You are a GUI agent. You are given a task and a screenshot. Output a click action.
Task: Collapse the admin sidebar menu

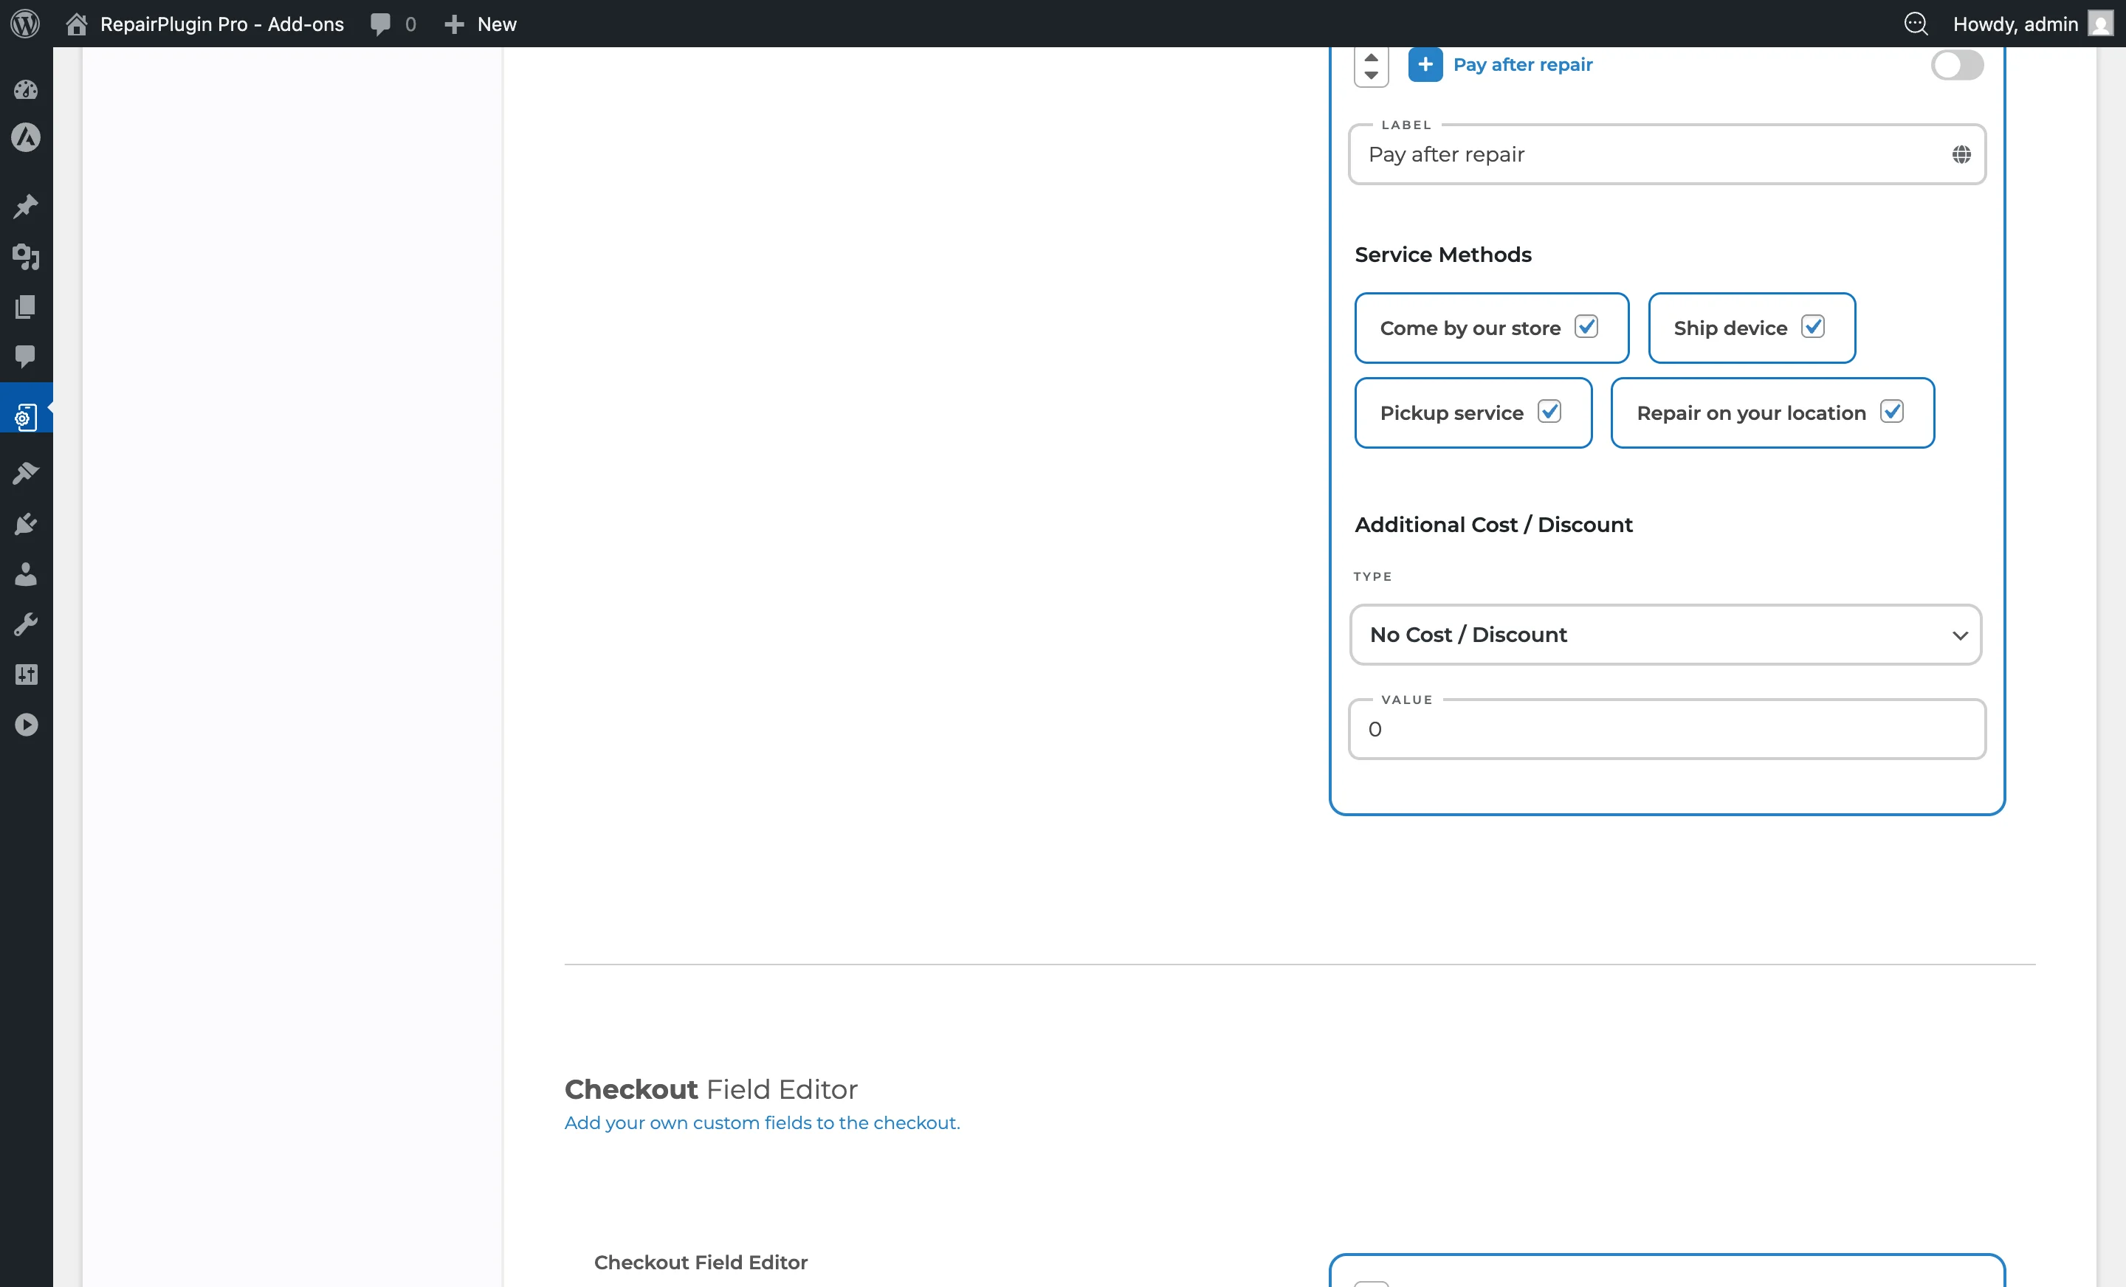click(x=26, y=724)
